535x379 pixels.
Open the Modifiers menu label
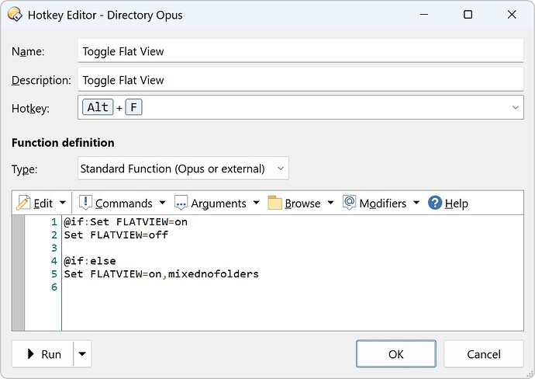pos(383,203)
